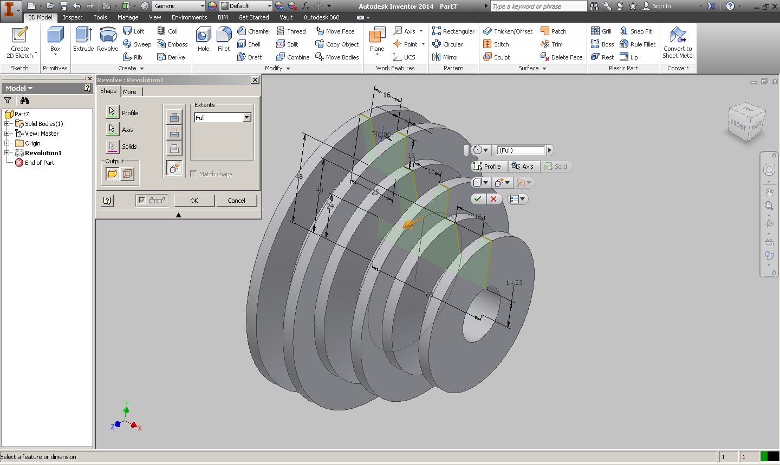Click OK in the Revolve dialog
The width and height of the screenshot is (780, 465).
click(x=194, y=201)
